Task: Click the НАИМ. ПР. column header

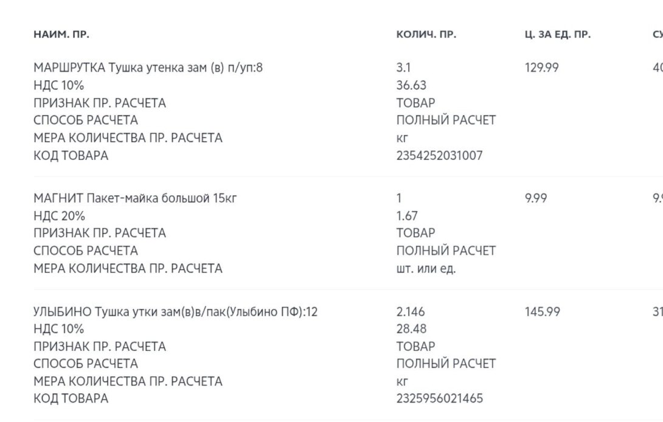Action: click(61, 35)
